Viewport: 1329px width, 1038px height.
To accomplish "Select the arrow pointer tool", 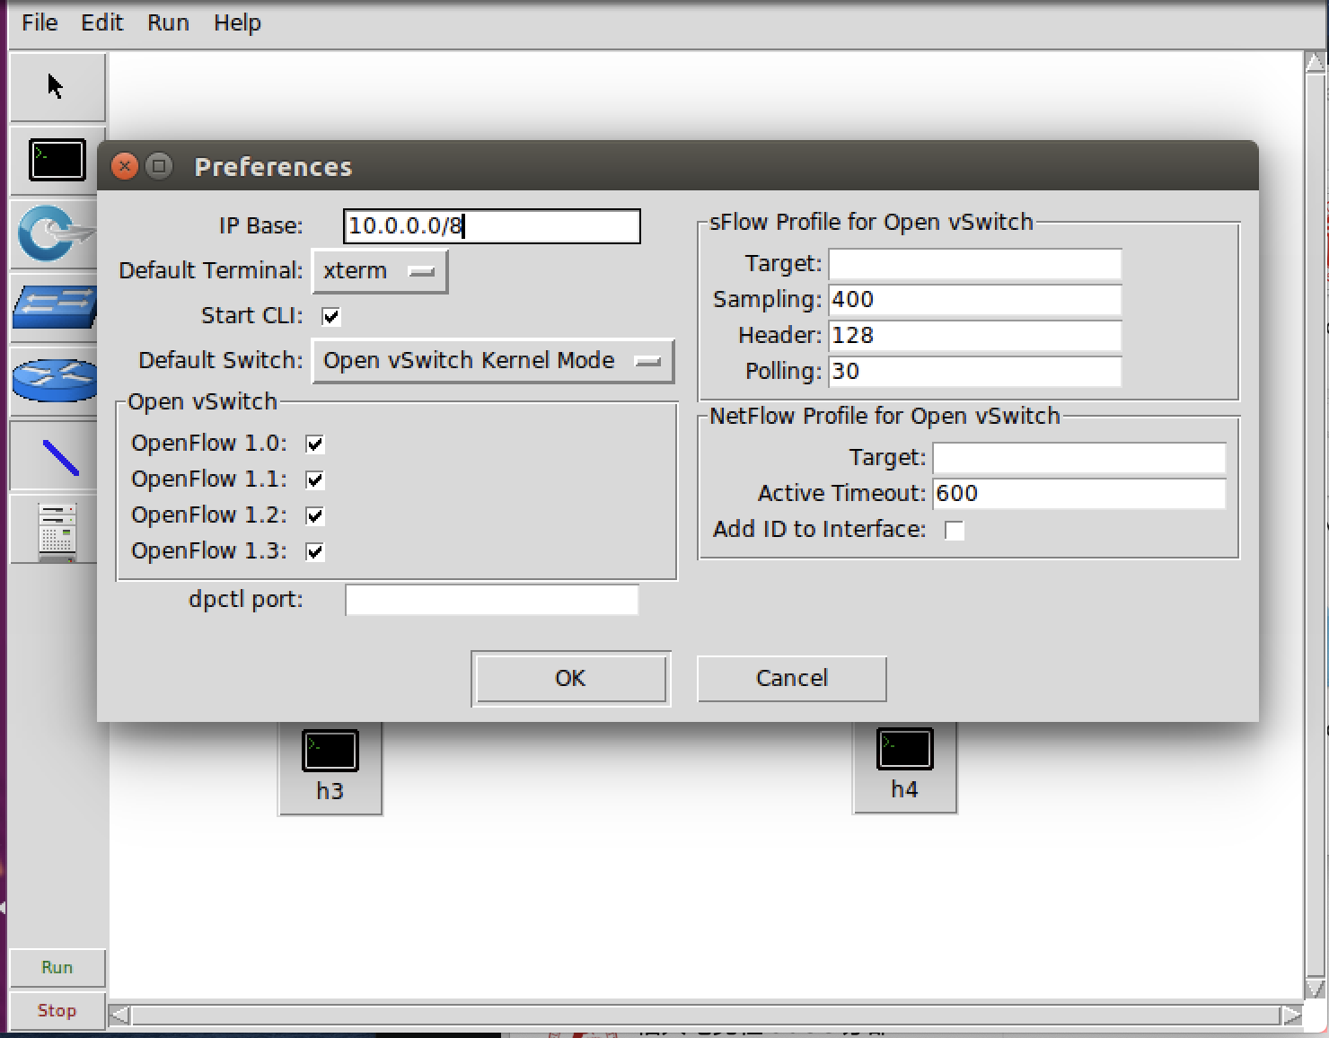I will pyautogui.click(x=57, y=86).
